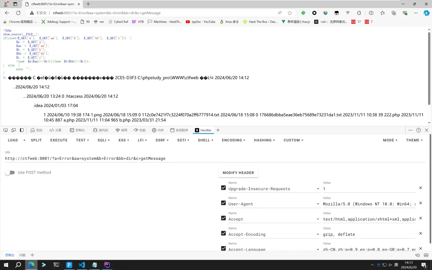Open the split screen icon in the toolbar
Viewport: 432px width, 270px height.
click(x=371, y=13)
